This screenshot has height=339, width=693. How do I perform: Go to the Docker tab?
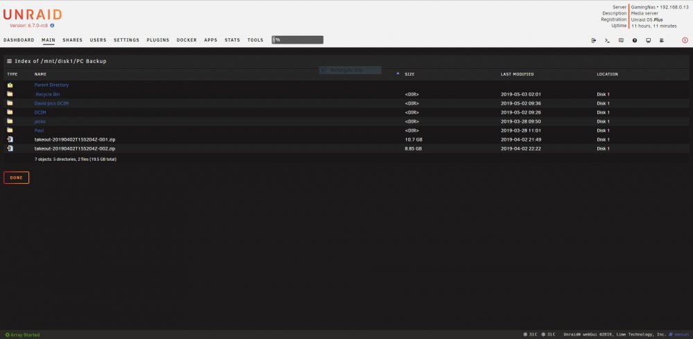pyautogui.click(x=186, y=40)
